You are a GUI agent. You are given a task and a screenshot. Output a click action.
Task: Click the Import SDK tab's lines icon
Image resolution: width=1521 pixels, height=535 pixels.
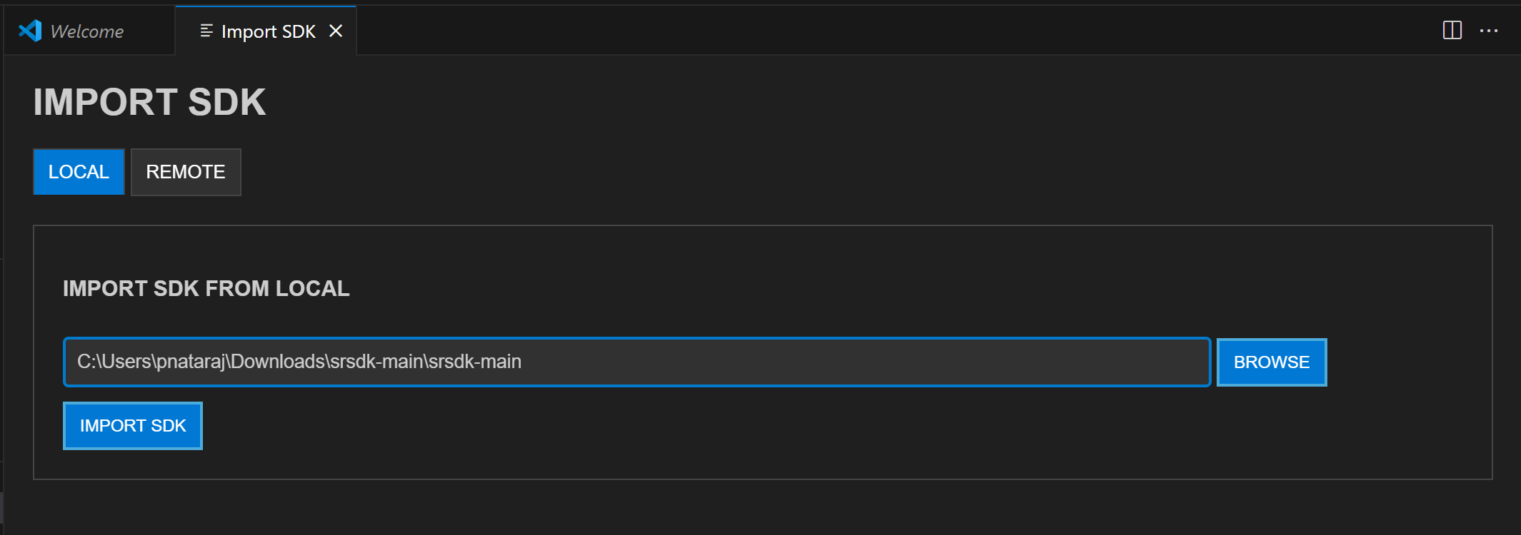[206, 31]
